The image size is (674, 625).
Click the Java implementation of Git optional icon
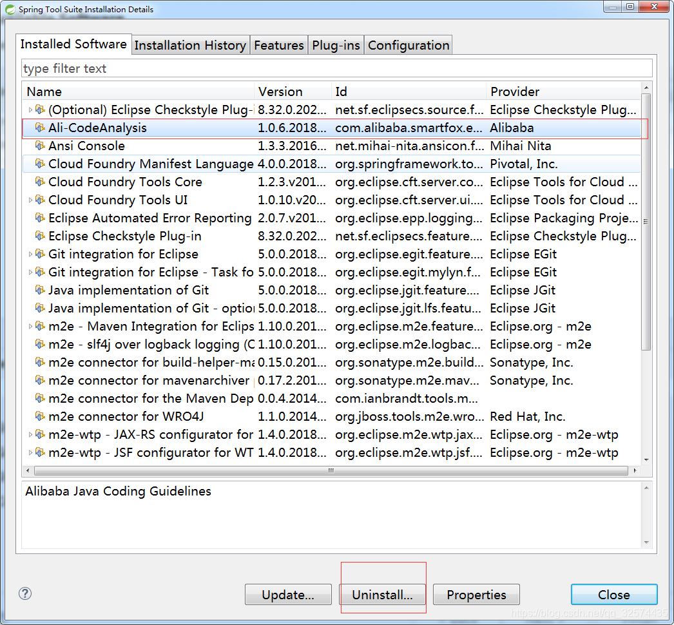click(x=40, y=308)
